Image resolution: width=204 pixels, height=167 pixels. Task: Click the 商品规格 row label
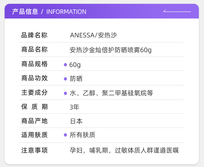(x=35, y=64)
